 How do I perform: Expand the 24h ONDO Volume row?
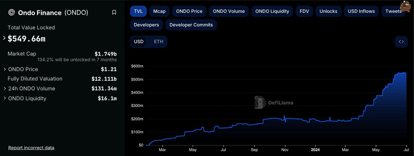tap(4, 89)
